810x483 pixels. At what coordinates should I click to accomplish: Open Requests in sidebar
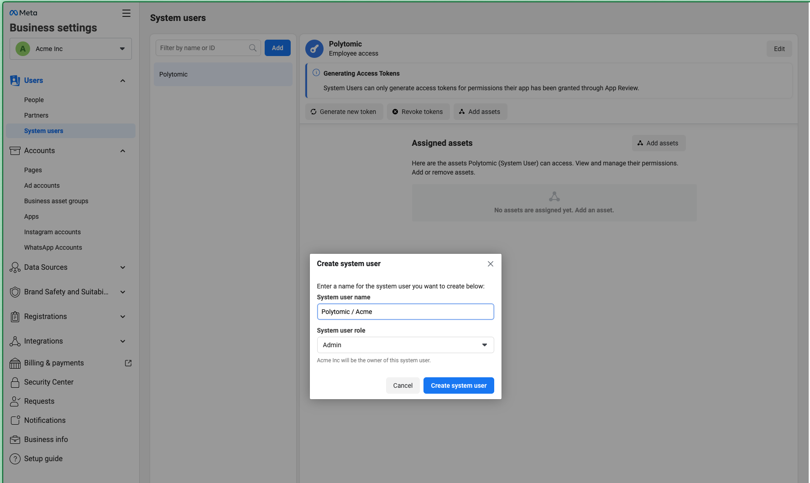(x=39, y=401)
